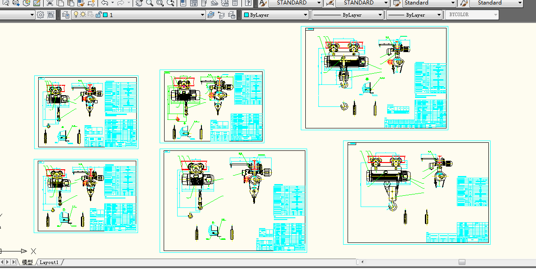Viewport: 536px width, 273px height.
Task: Expand the Redo history dropdown arrow
Action: pos(129,3)
